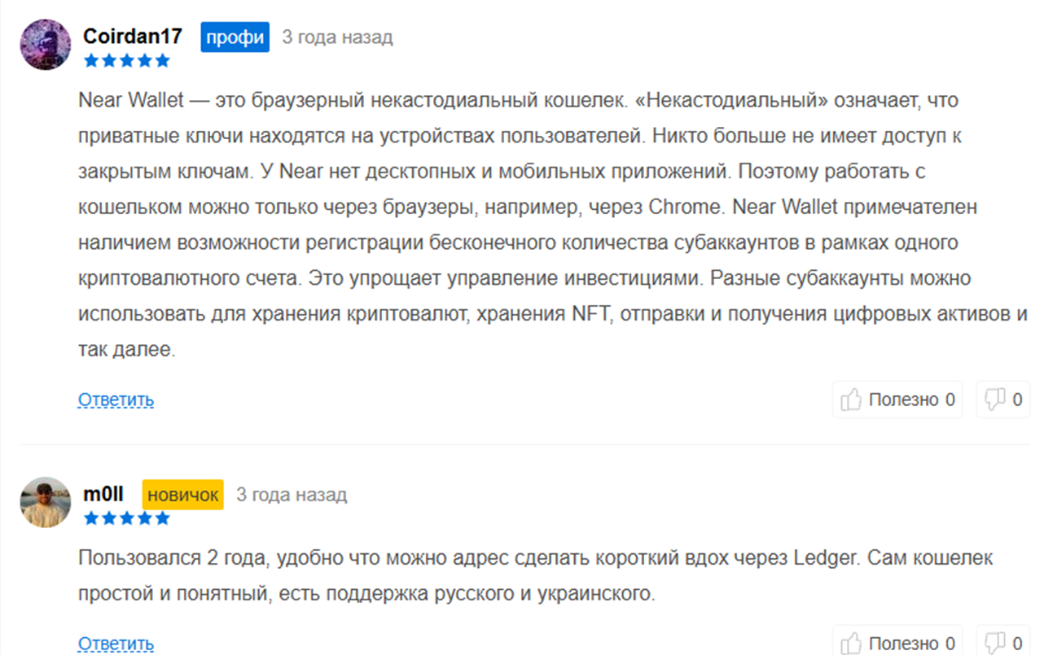Click 'Ответить' under Coirdan17's review

pos(116,400)
